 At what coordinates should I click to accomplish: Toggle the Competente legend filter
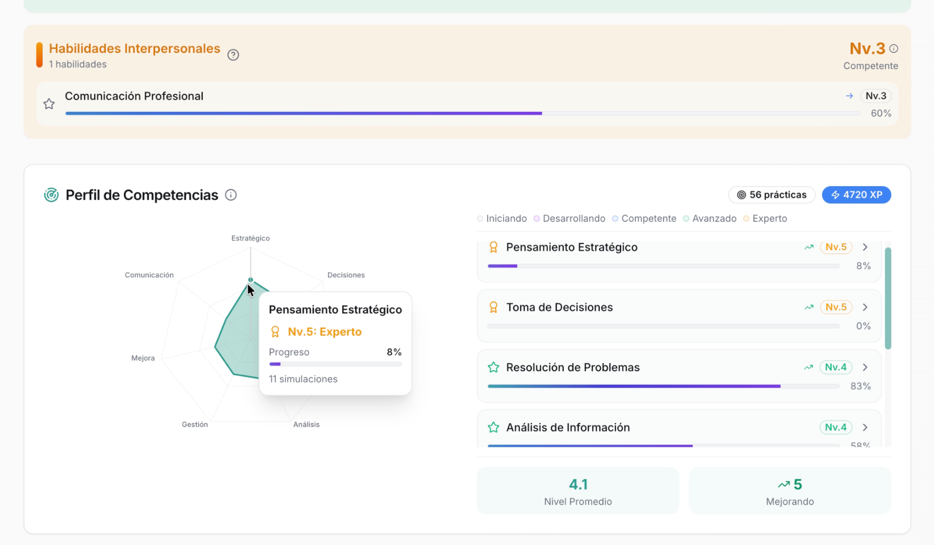tap(644, 219)
